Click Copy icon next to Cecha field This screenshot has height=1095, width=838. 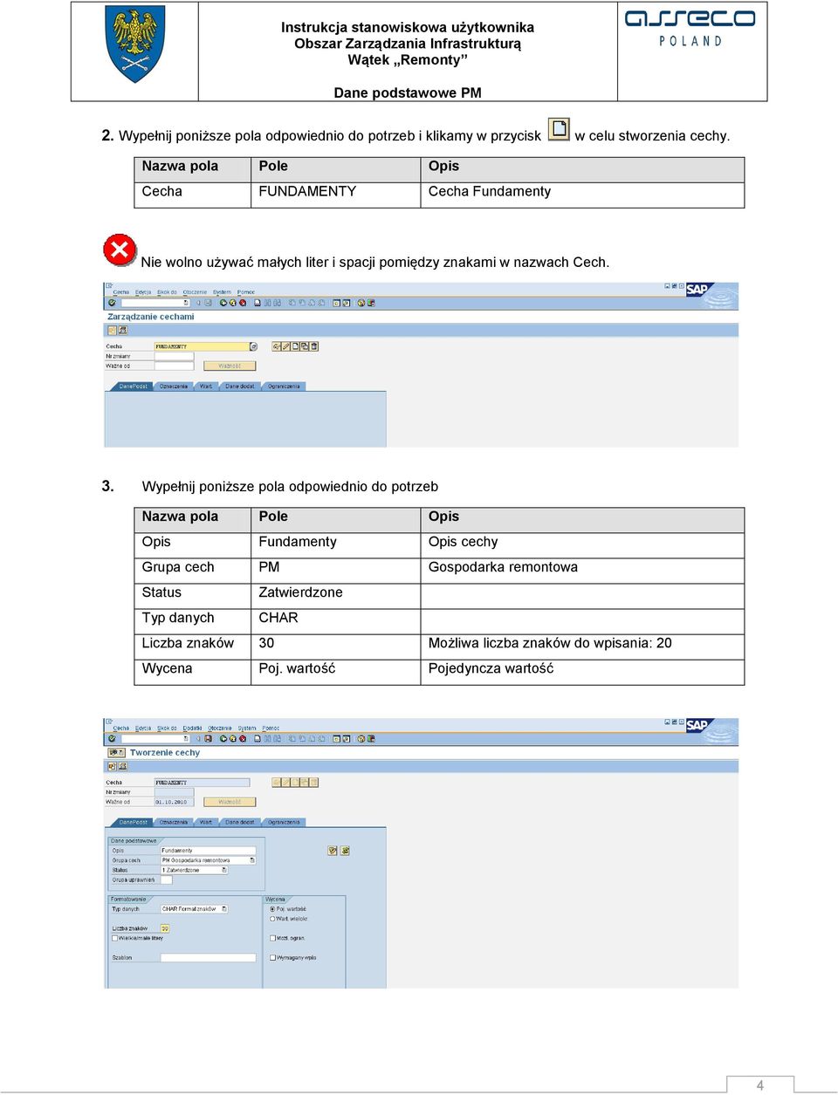pos(304,346)
